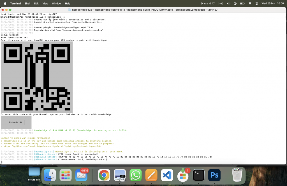Open the Apple menu

(5, 3)
